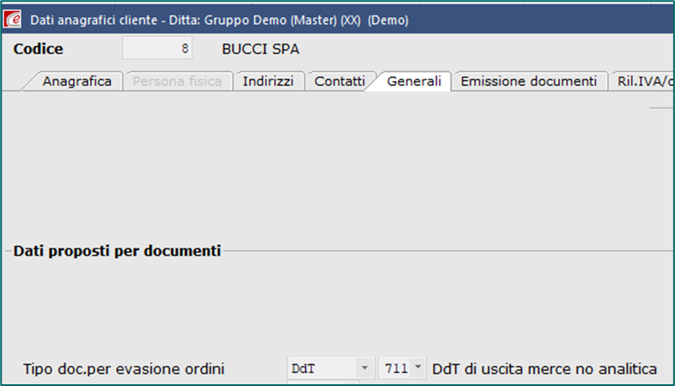Screen dimensions: 675x386
Task: Open the Anagrafica tab
Action: coord(77,81)
